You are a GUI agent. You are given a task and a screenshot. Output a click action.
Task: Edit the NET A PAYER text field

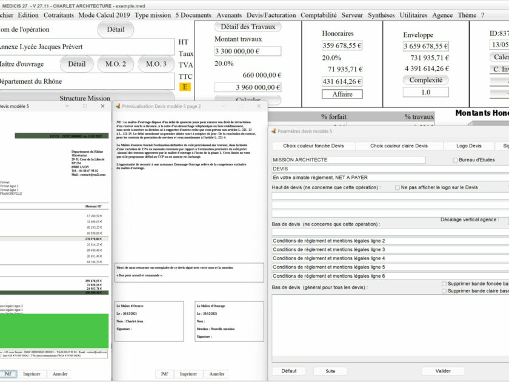390,178
